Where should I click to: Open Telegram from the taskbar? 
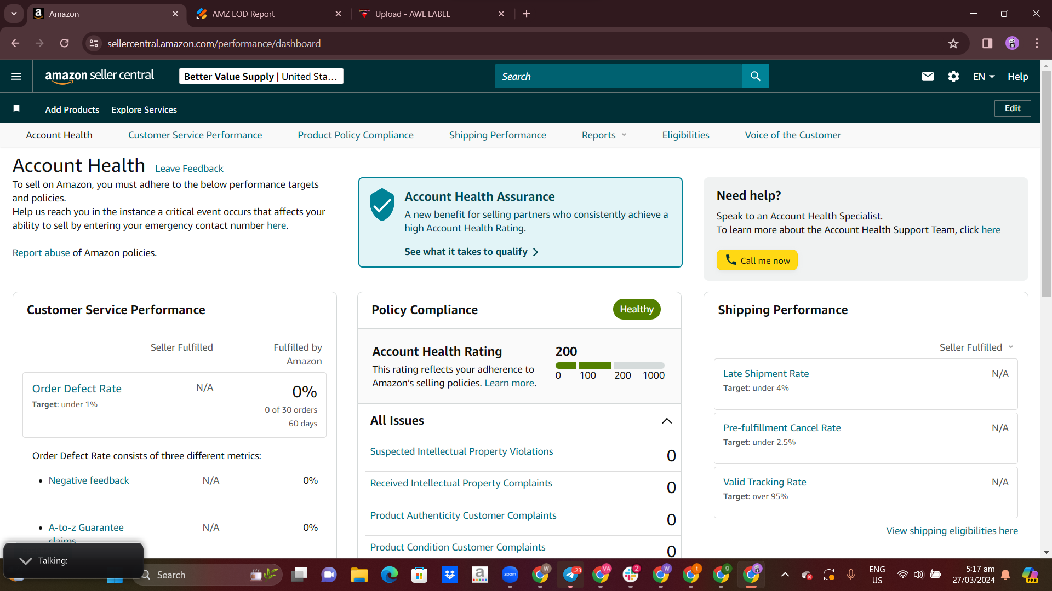click(x=570, y=575)
